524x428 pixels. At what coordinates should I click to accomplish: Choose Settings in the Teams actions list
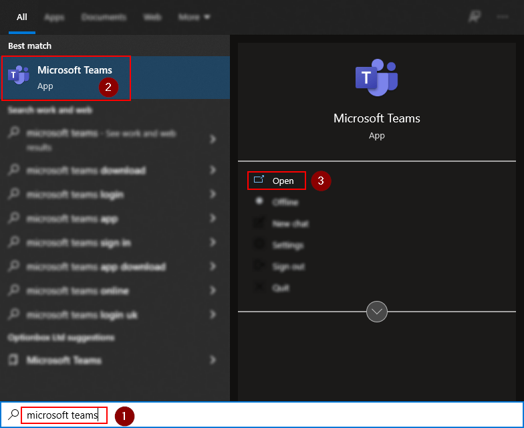point(288,245)
